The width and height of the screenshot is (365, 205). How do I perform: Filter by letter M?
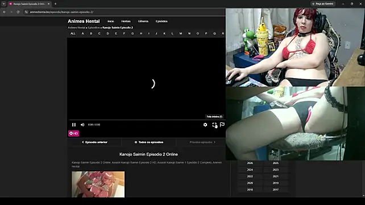click(x=181, y=34)
